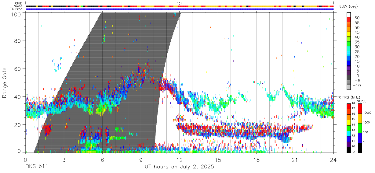Click the '9' tick on UT hours axis
Screen dimensions: 375x173
coord(141,160)
